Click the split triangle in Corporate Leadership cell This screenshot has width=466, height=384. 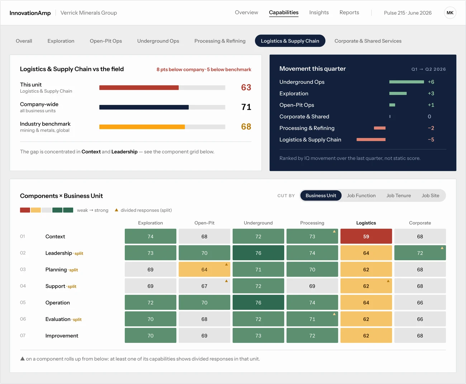(x=442, y=248)
